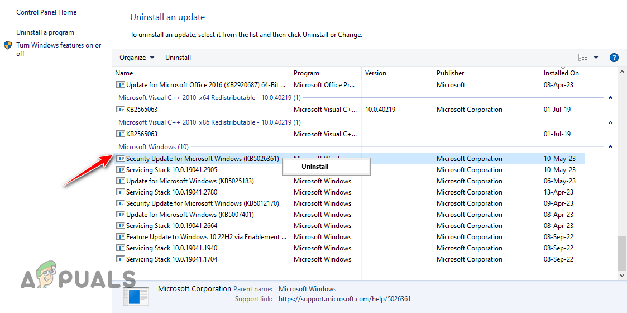Open the support.microsoft.com help link
627x313 pixels.
(x=344, y=299)
